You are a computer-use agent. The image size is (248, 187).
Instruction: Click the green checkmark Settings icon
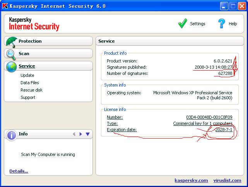pos(183,24)
